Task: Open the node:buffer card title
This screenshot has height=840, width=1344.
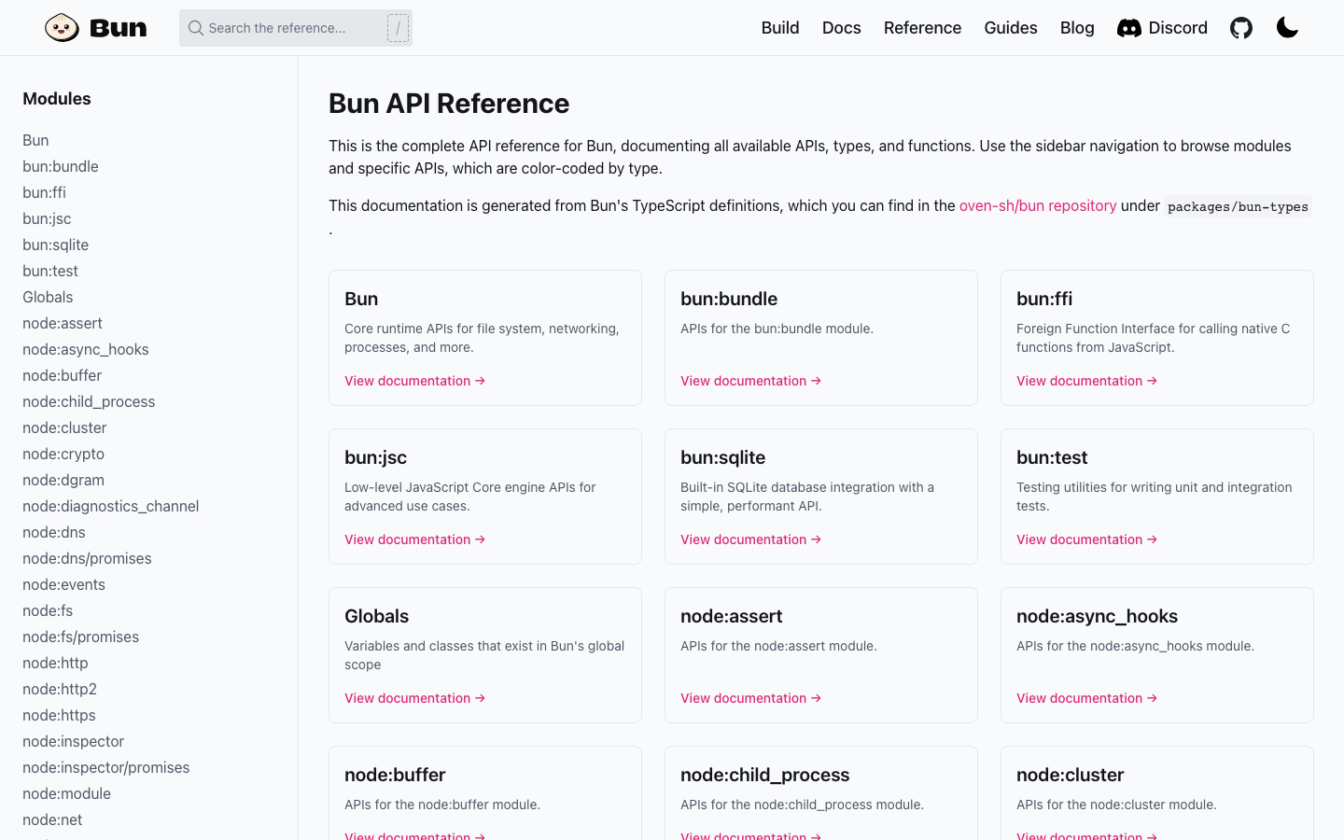Action: point(395,775)
